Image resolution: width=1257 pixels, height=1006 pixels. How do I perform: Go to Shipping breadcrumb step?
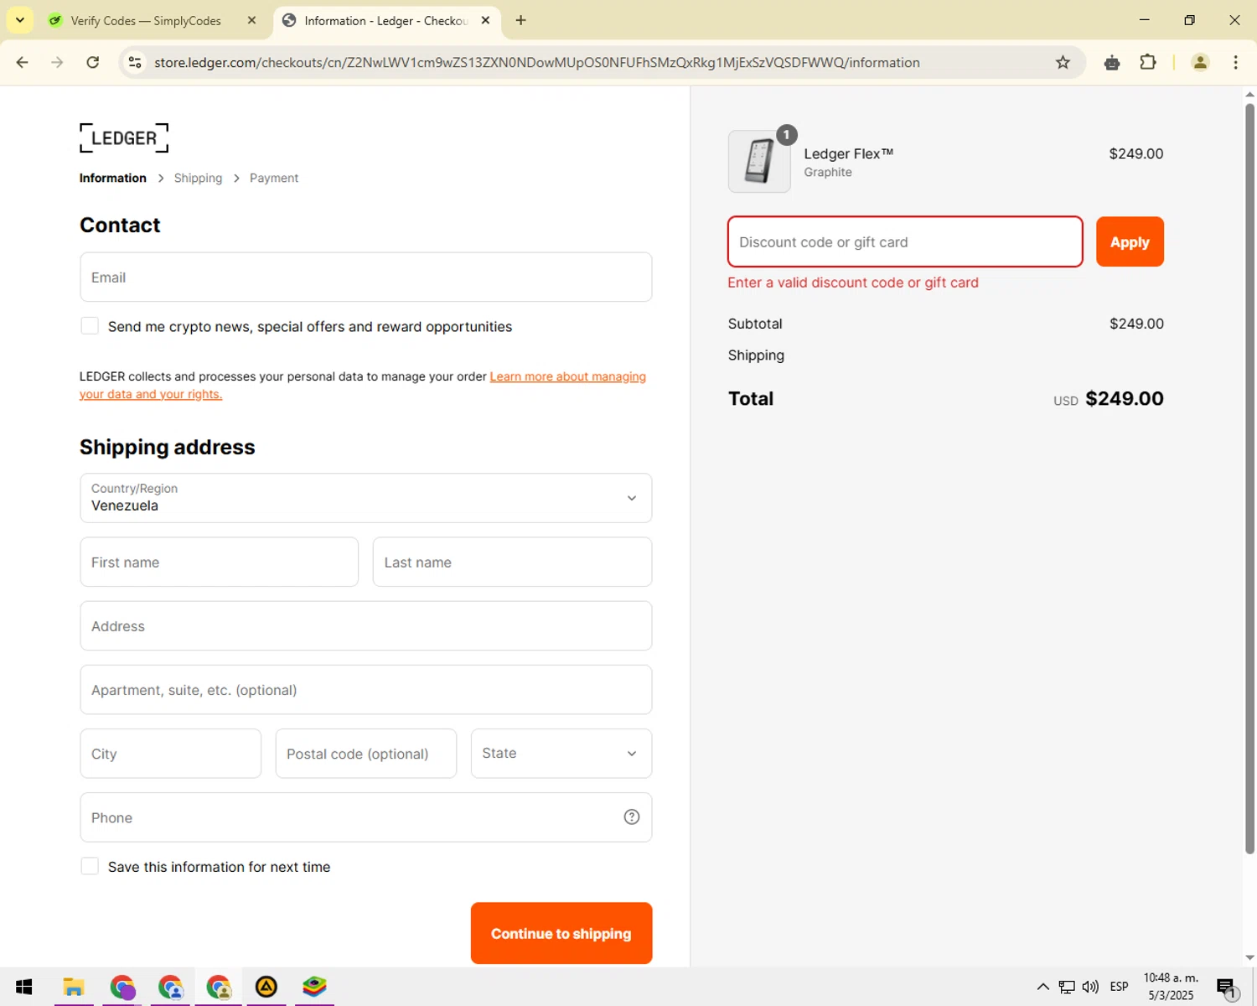click(198, 178)
